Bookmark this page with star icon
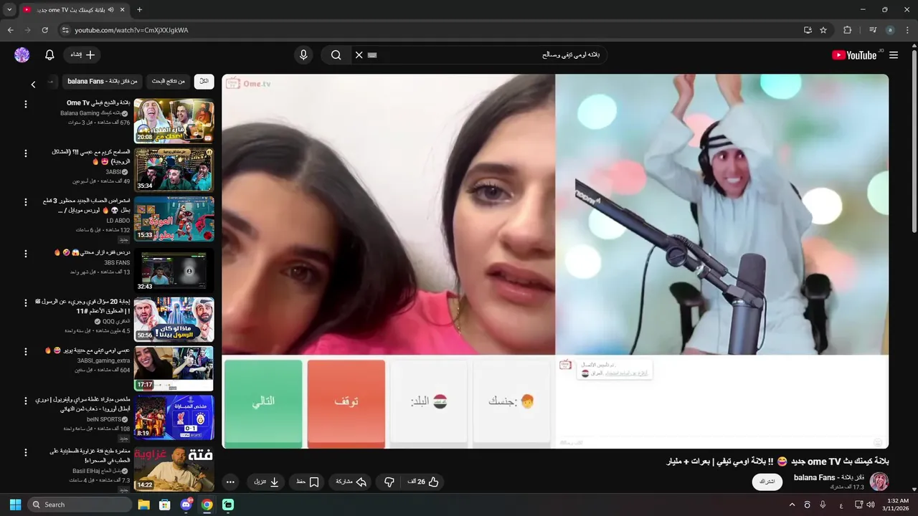Screen dimensions: 918x516 click(x=823, y=30)
